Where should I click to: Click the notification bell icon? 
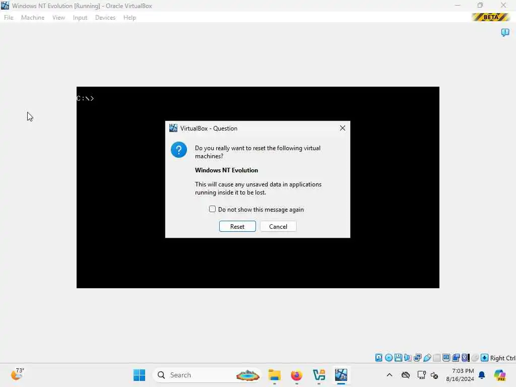click(482, 375)
